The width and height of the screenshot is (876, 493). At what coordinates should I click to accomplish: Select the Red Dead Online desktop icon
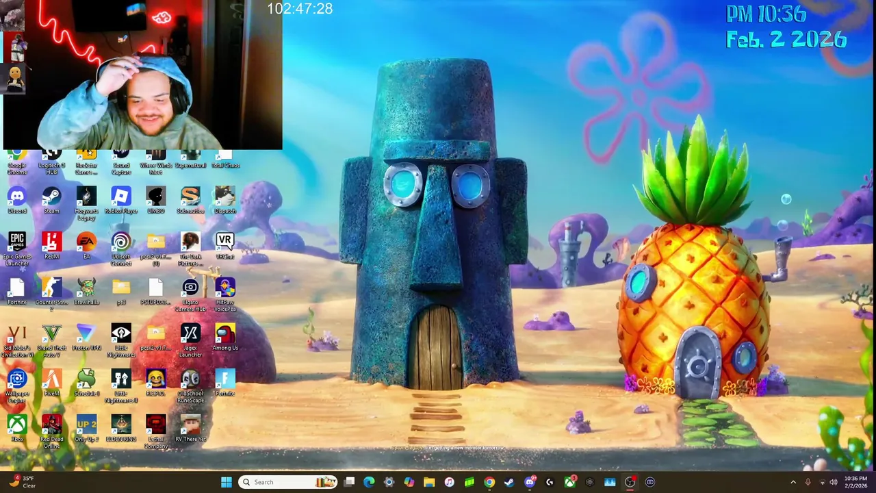[51, 431]
